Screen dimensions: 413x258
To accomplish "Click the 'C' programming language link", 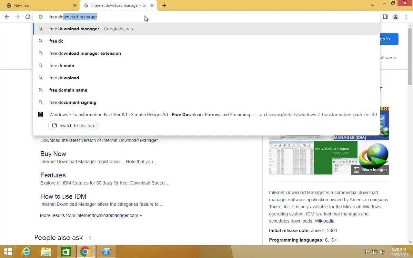I will tap(327, 240).
